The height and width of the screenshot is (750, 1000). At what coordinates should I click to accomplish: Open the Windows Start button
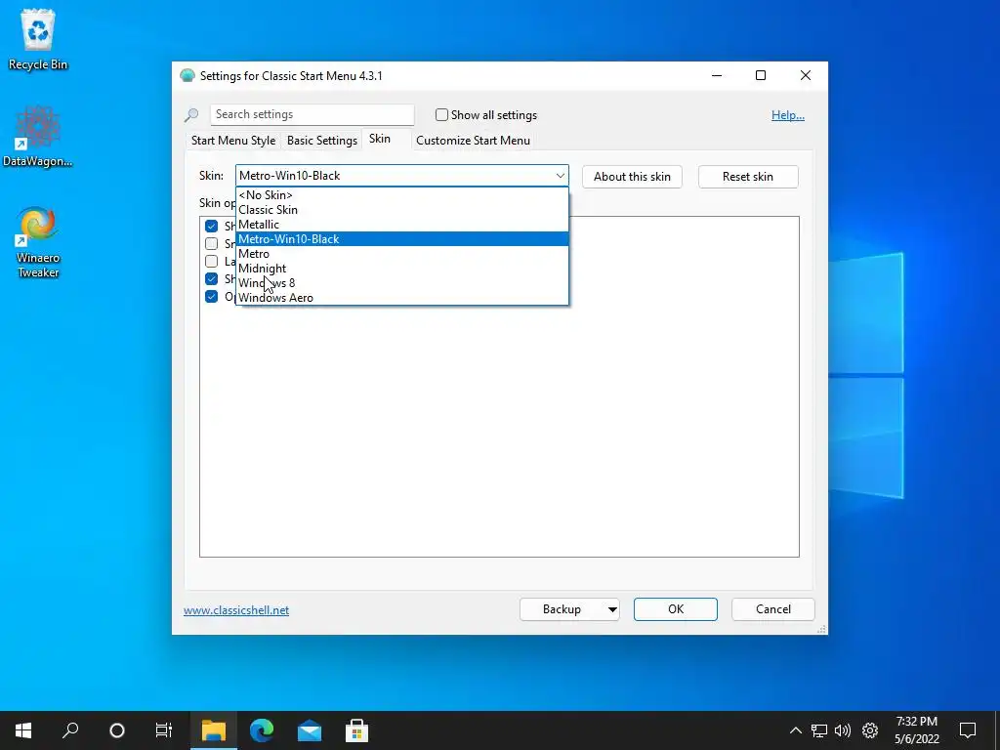[23, 730]
